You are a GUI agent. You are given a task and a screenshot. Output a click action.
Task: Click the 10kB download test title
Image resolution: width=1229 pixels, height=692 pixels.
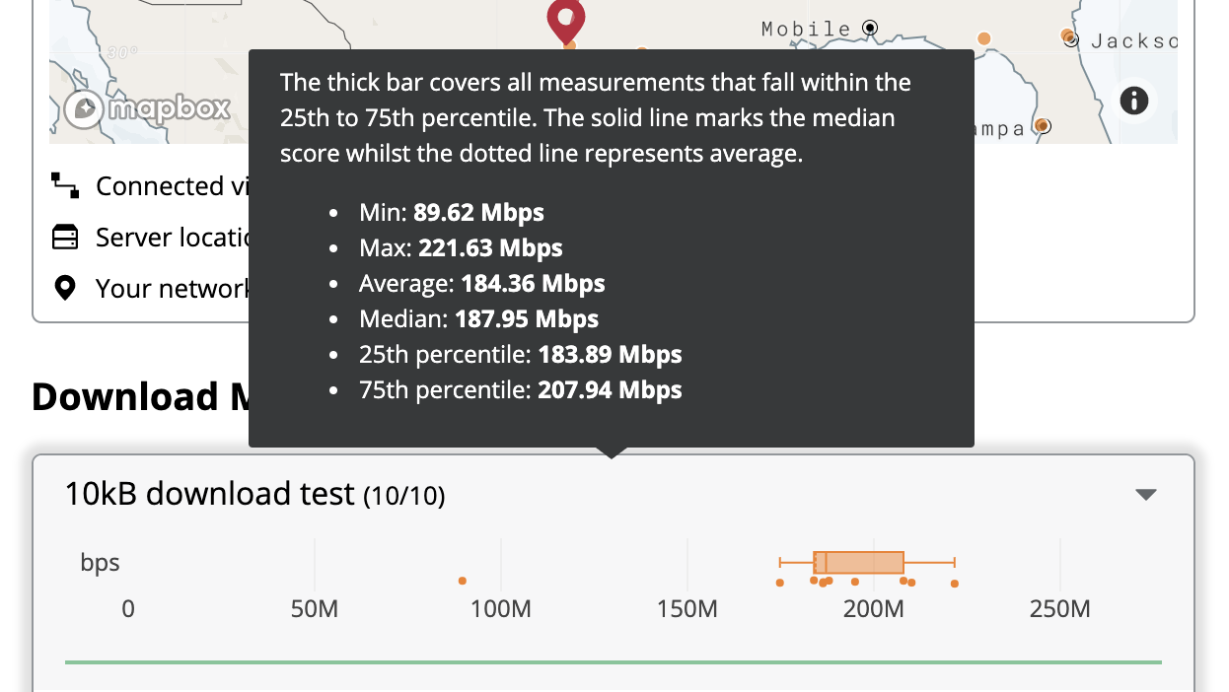point(209,494)
